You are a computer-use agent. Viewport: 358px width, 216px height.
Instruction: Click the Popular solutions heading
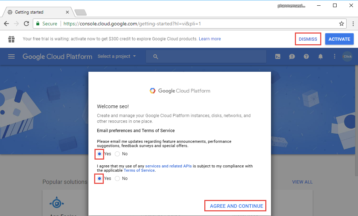tap(65, 182)
